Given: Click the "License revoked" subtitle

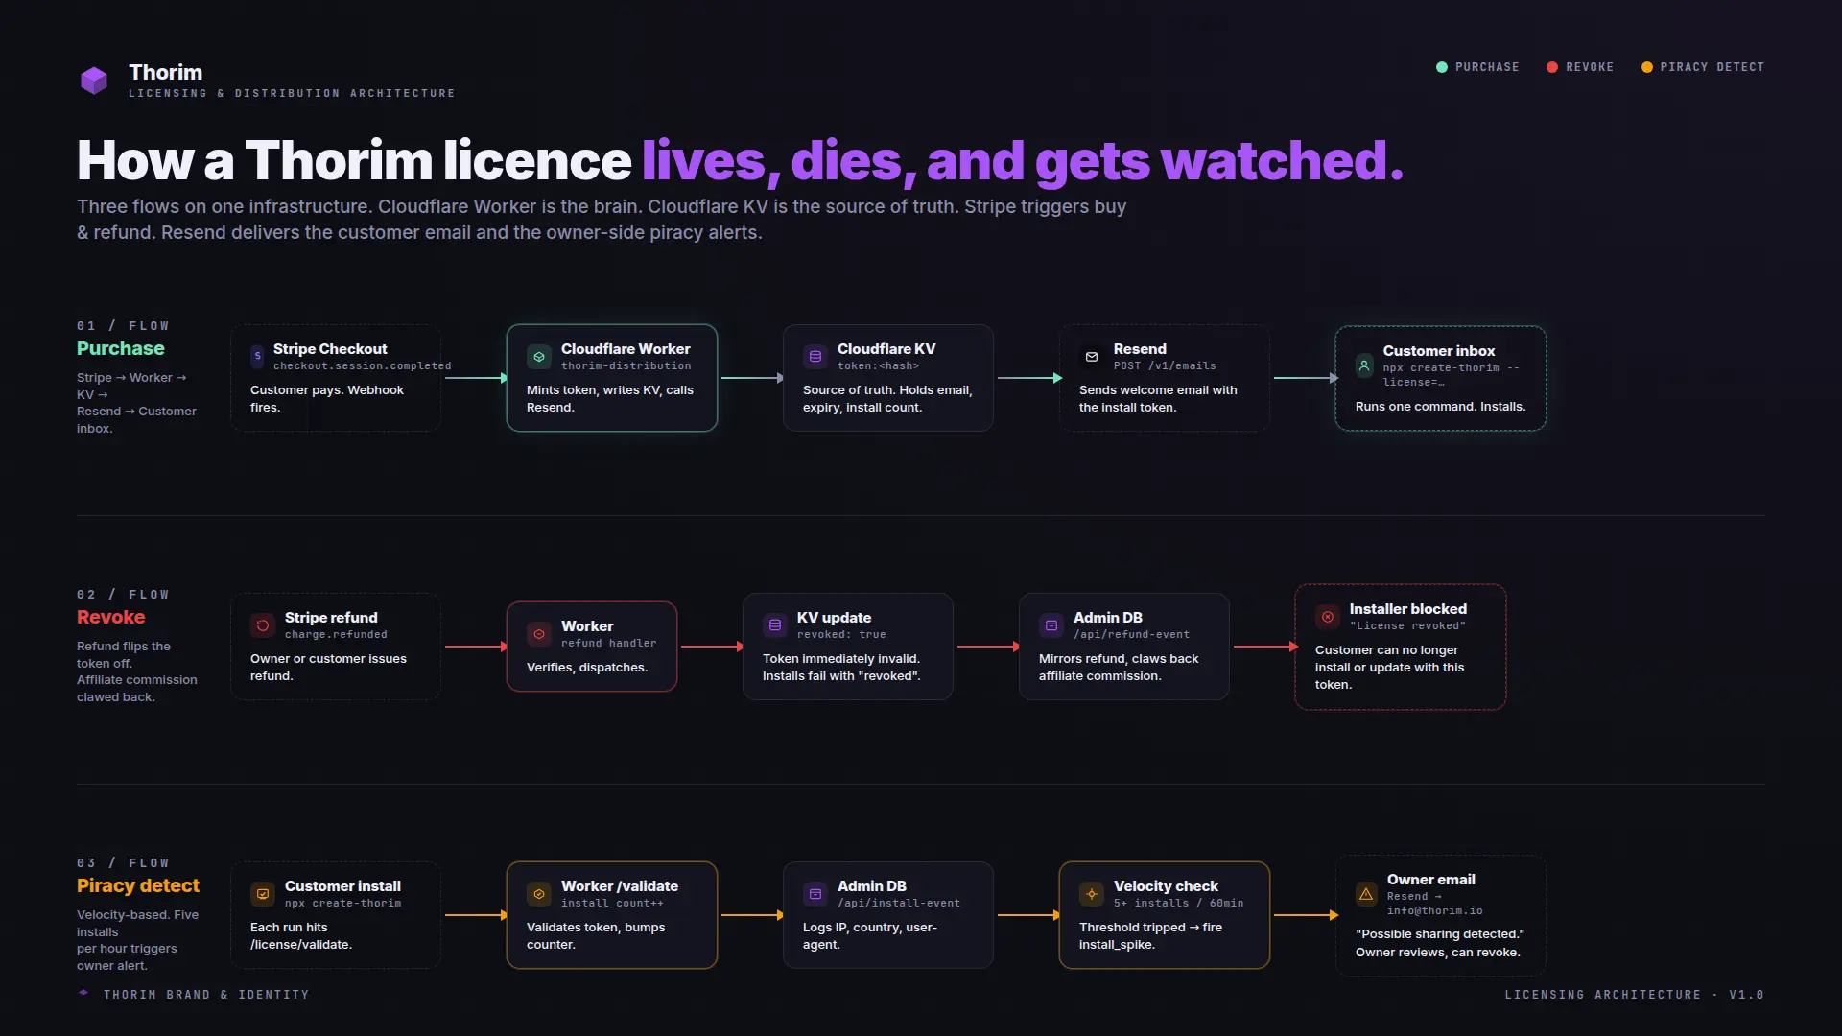Looking at the screenshot, I should (x=1407, y=626).
